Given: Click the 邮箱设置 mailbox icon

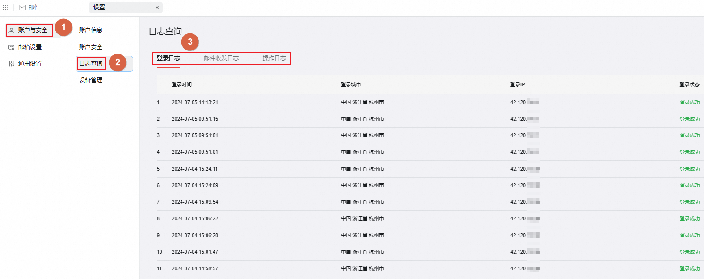Looking at the screenshot, I should coord(12,47).
